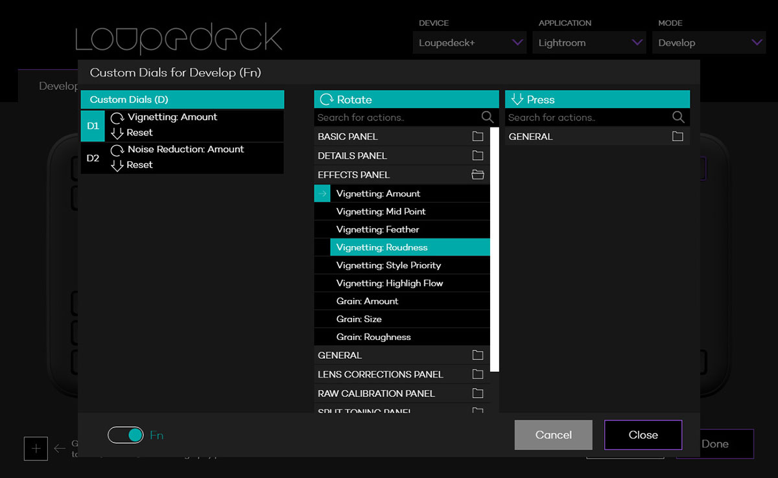Expand GENERAL folder in Press list
The image size is (778, 478).
point(597,137)
